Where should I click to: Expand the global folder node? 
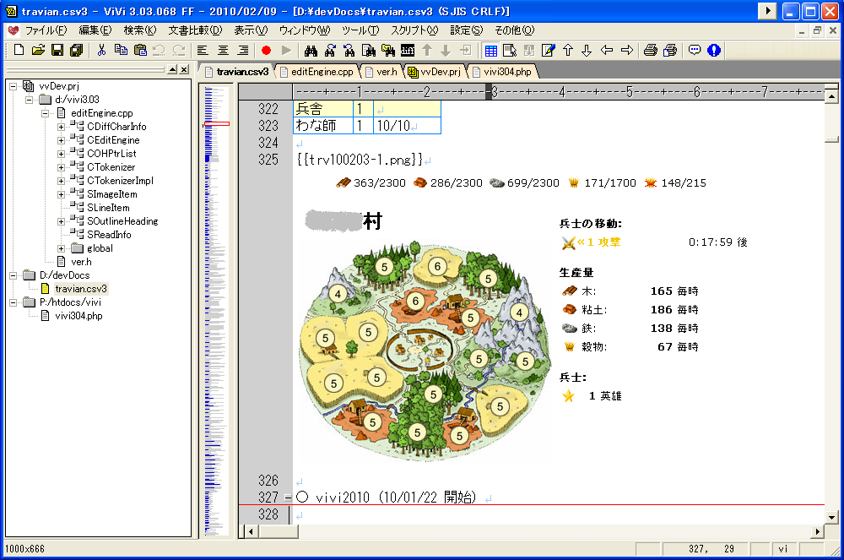pos(62,249)
